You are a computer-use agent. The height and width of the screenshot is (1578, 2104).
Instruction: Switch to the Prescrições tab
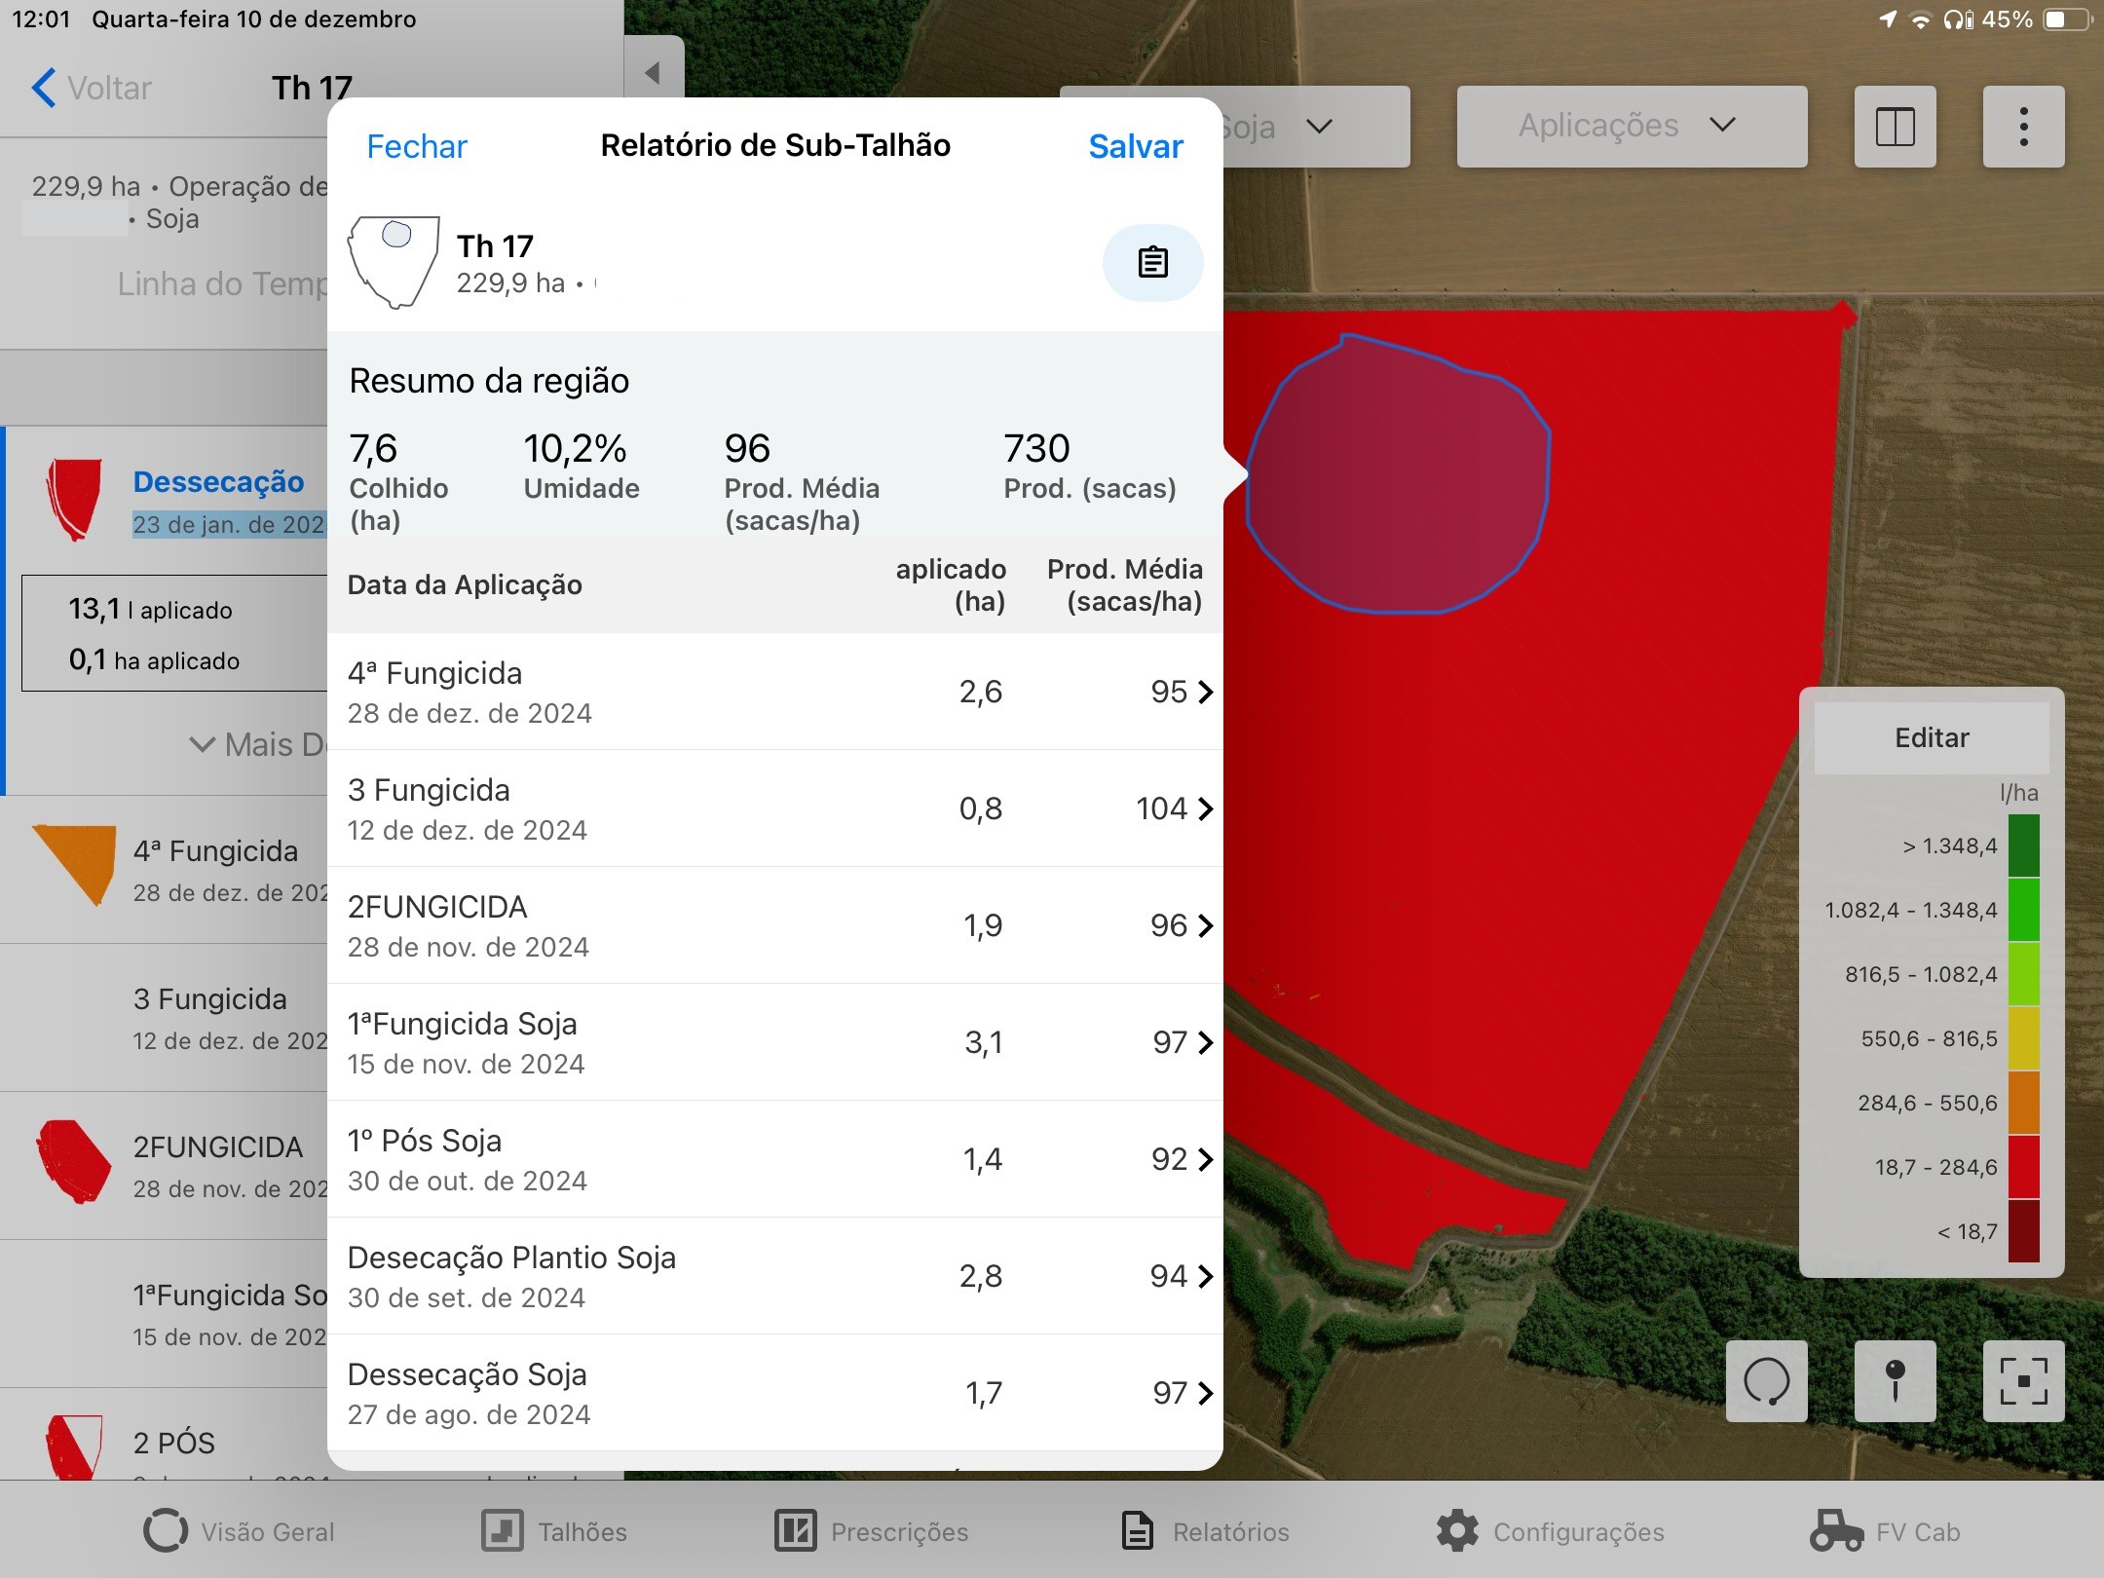[872, 1531]
